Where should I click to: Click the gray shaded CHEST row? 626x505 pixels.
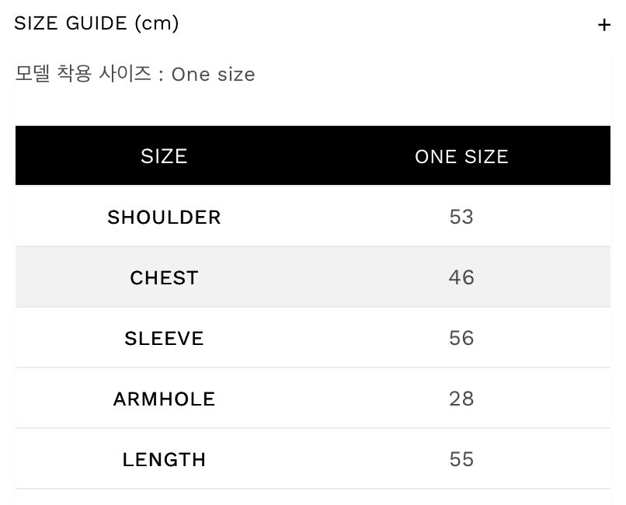tap(311, 277)
